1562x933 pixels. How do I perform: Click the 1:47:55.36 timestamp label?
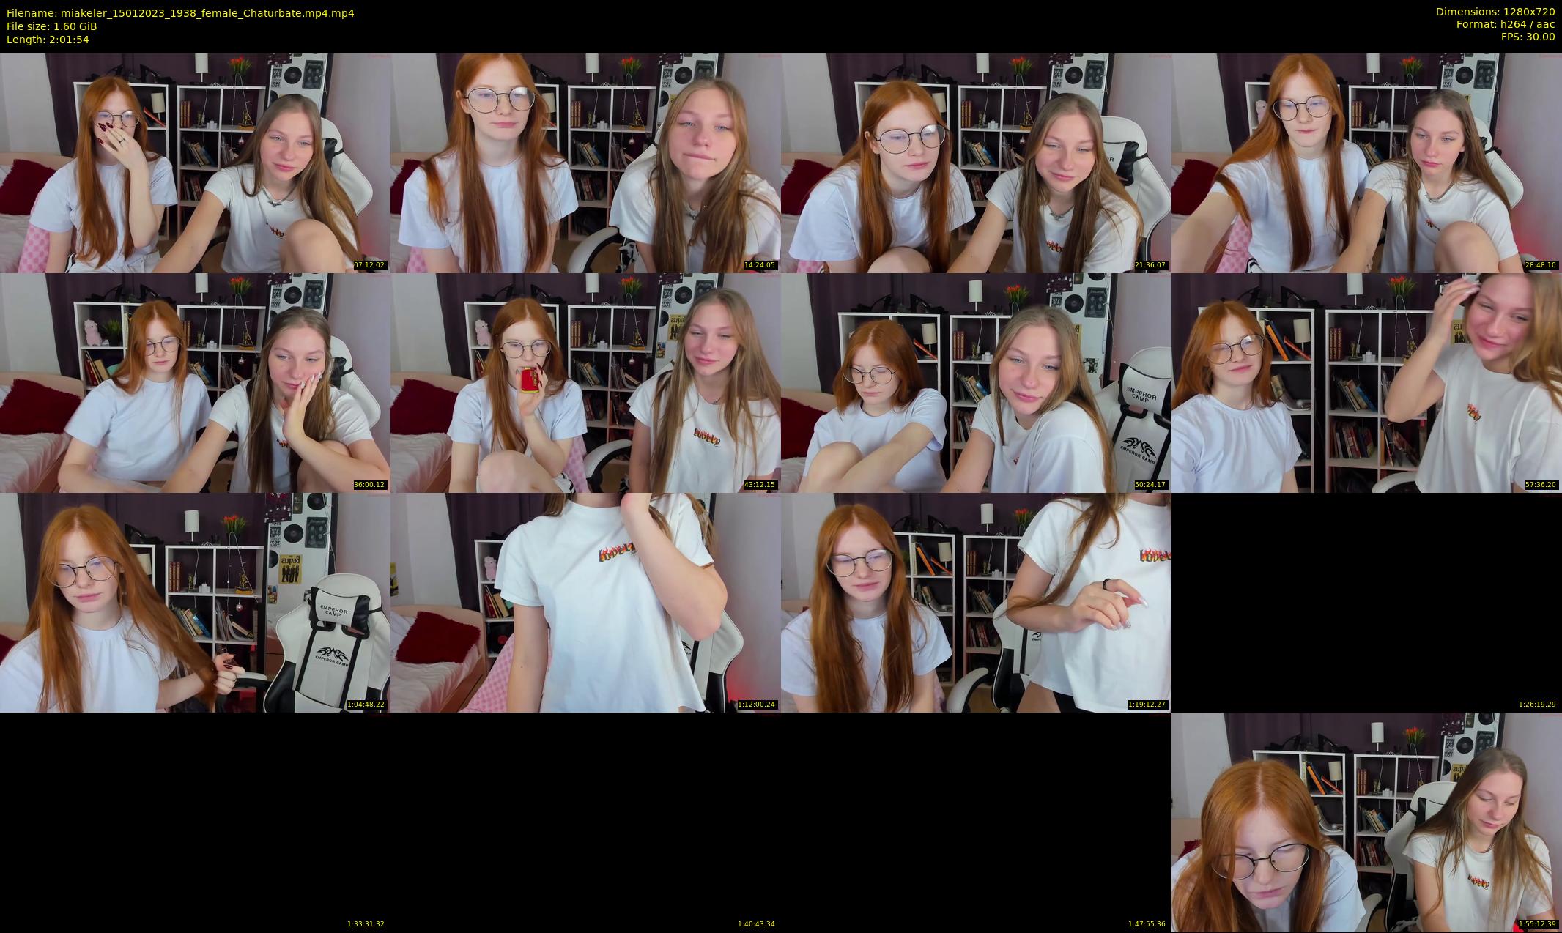point(1147,924)
